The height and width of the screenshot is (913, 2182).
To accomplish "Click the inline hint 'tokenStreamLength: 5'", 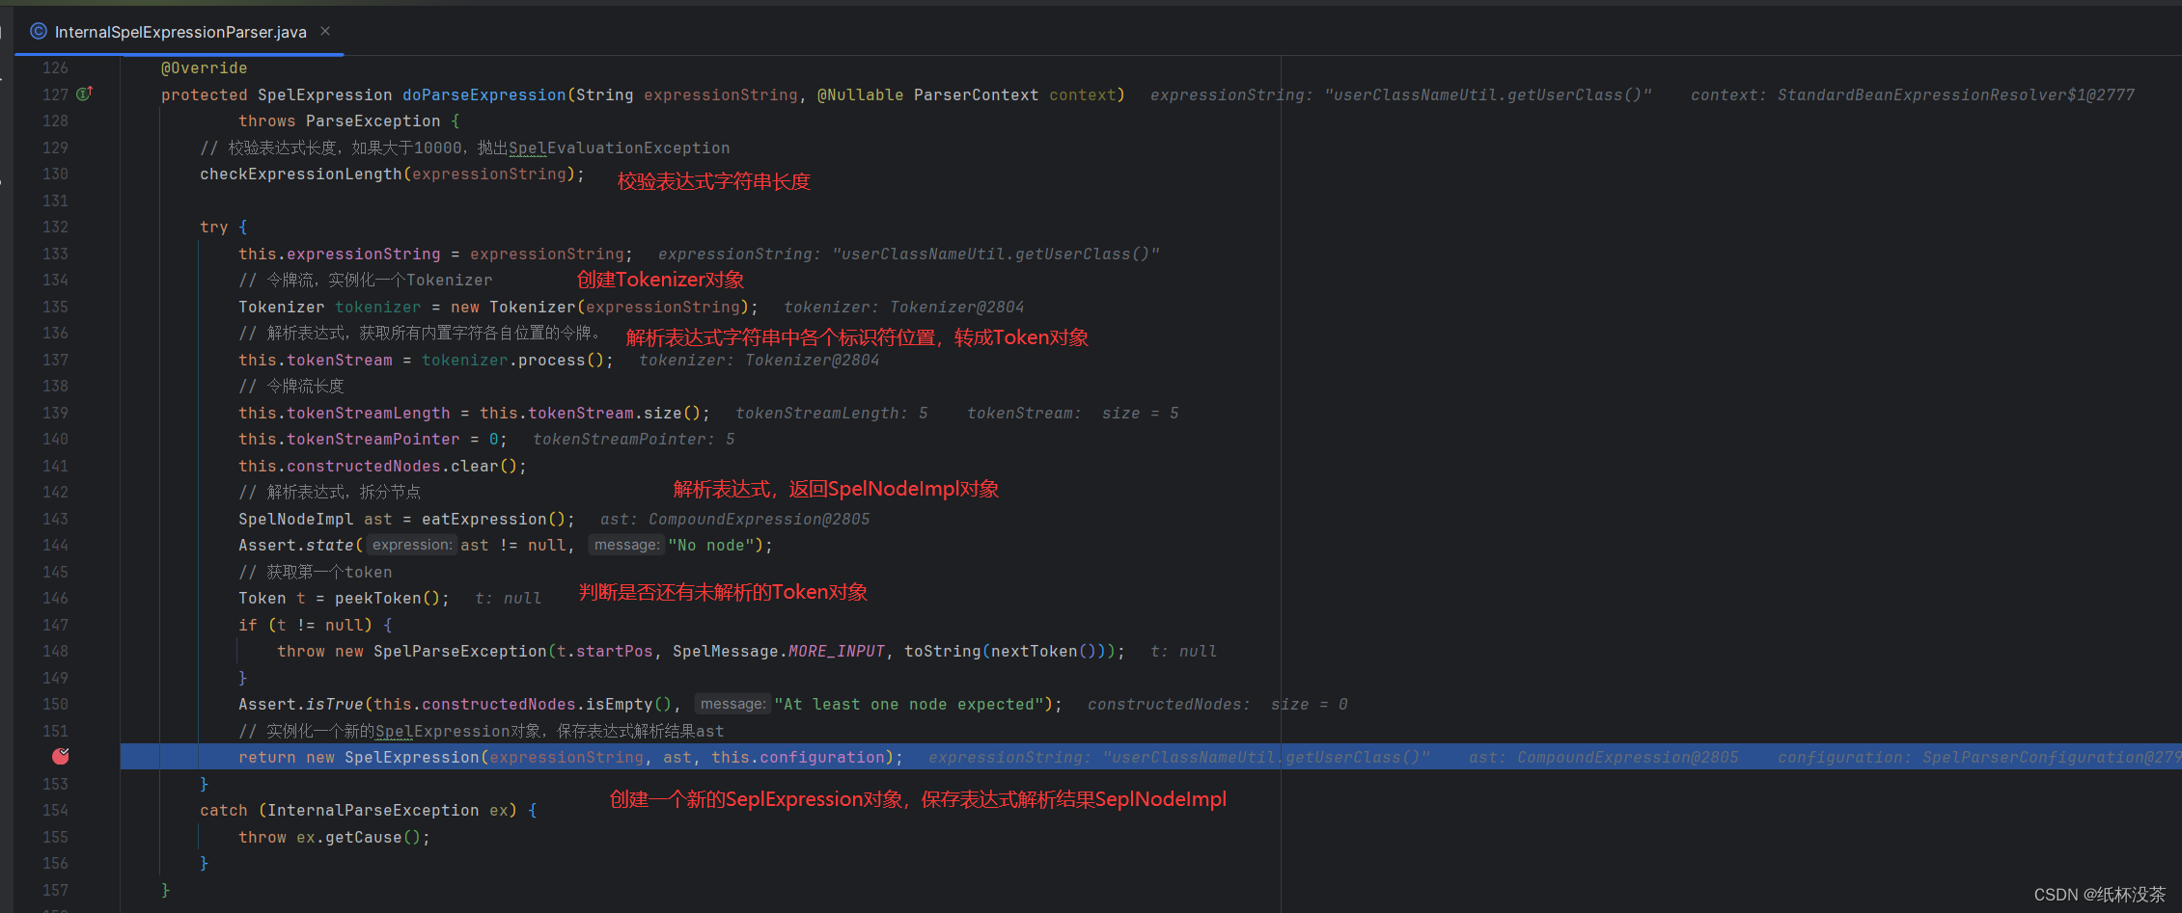I will (831, 413).
